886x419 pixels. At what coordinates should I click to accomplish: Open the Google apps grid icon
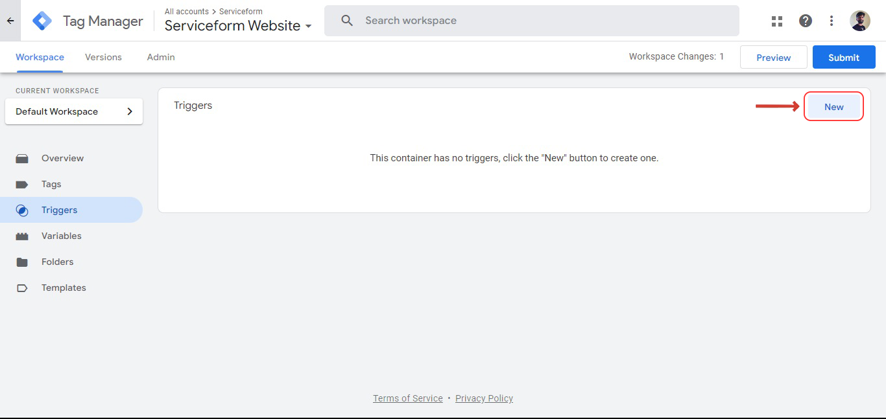pyautogui.click(x=776, y=21)
